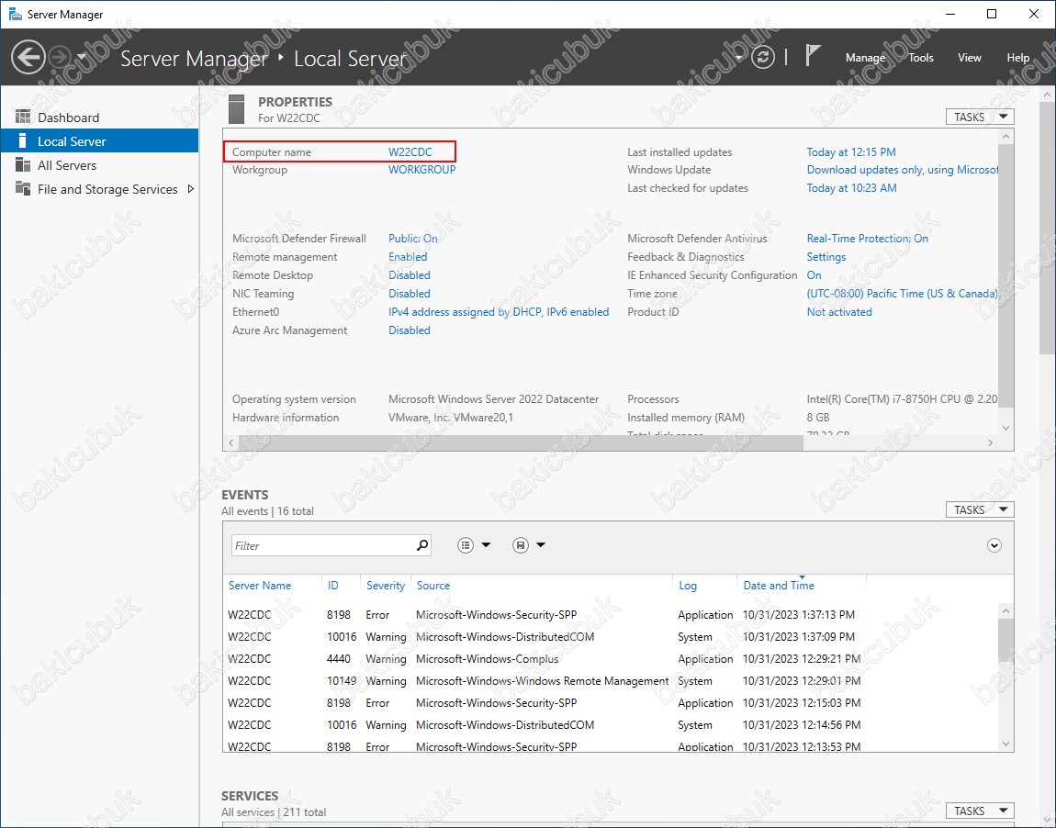Click the Properties vertical scrollbar thumb
Viewport: 1056px width, 828px height.
pos(1005,277)
